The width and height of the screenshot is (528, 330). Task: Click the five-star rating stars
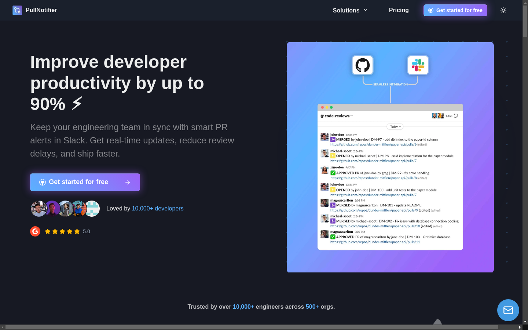click(x=62, y=231)
